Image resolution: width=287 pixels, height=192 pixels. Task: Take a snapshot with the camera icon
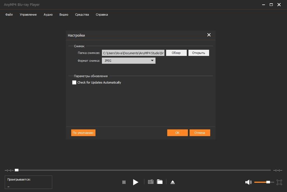(x=151, y=182)
